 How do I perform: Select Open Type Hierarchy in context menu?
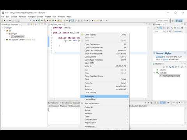pyautogui.click(x=105, y=47)
